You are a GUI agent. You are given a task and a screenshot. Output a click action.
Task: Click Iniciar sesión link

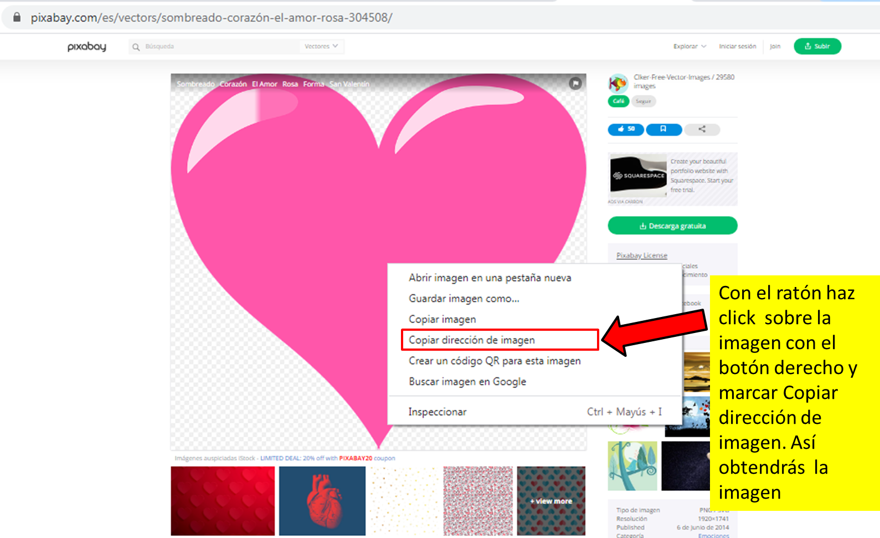[737, 47]
